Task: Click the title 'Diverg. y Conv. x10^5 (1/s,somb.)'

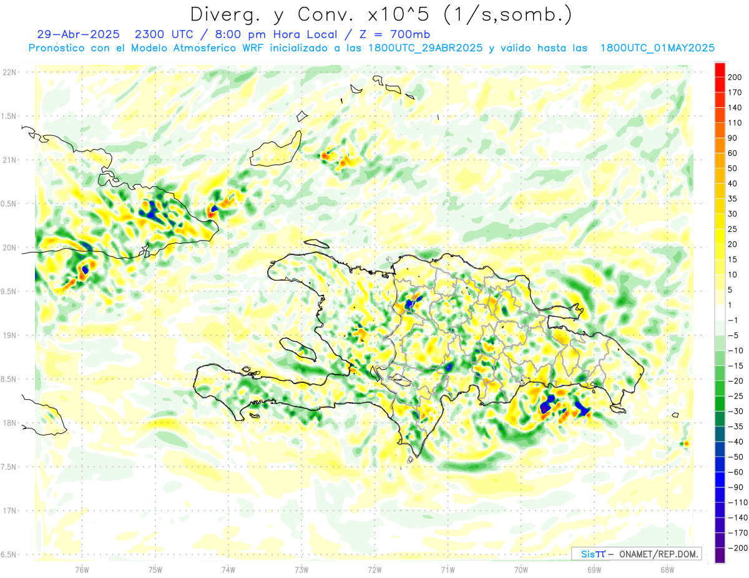Action: click(381, 14)
